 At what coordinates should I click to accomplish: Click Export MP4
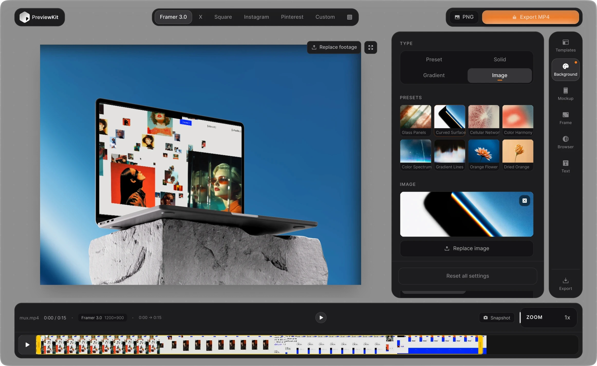point(530,17)
